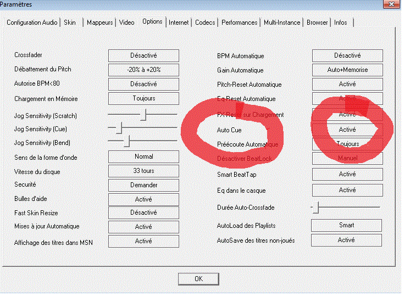Disable Smart BeatTap option

point(347,174)
